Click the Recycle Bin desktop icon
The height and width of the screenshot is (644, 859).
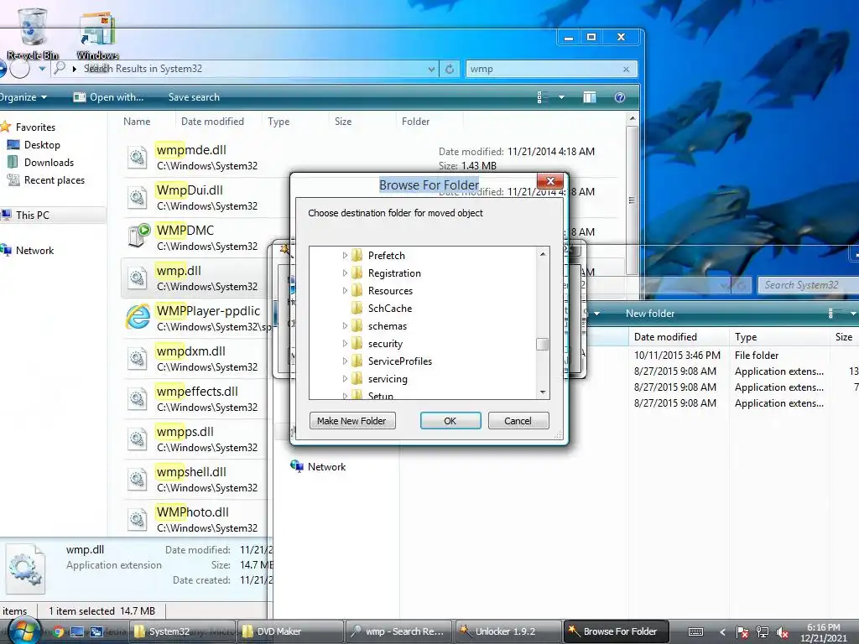(x=33, y=33)
